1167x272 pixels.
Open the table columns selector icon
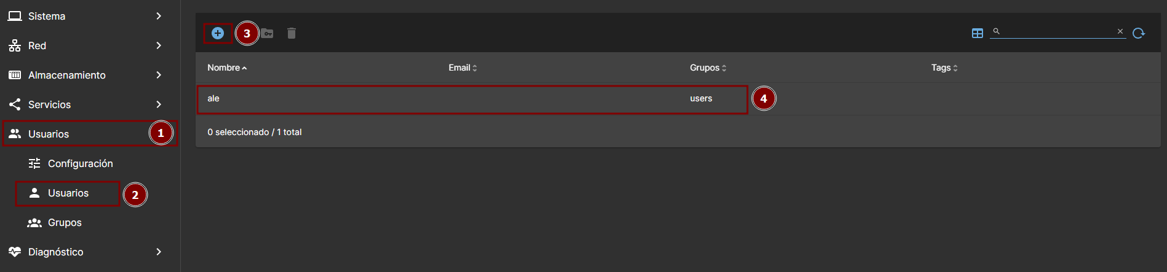click(x=977, y=33)
